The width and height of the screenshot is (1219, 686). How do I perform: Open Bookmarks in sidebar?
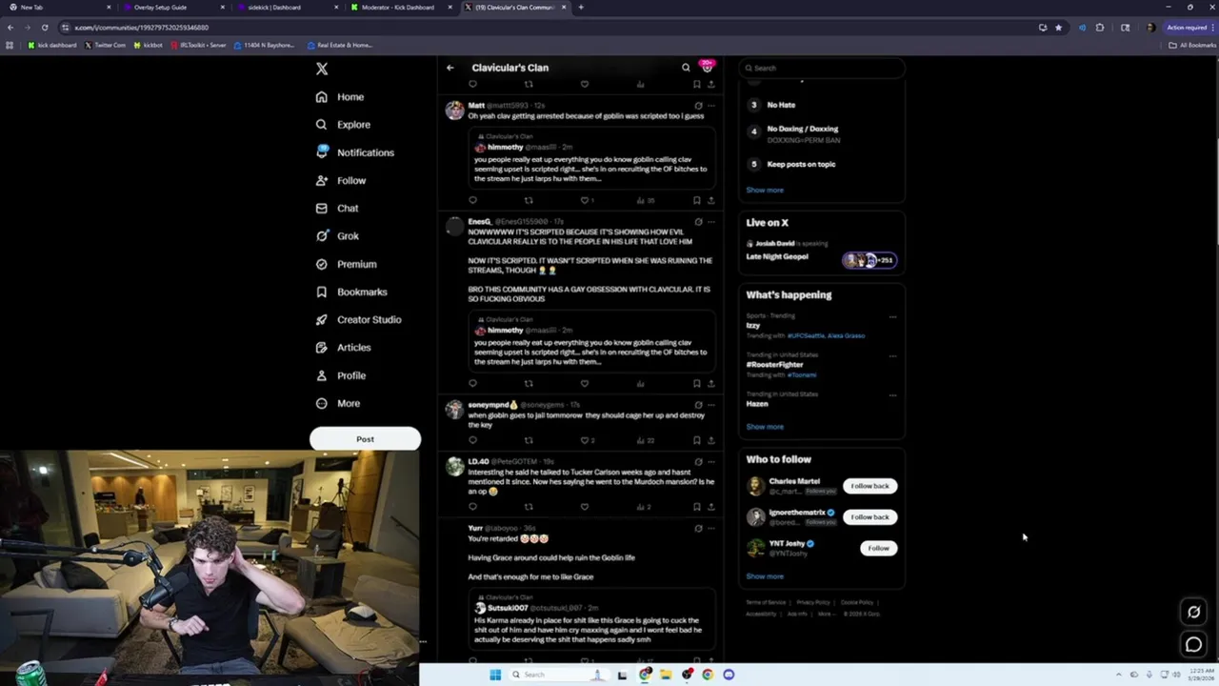tap(350, 292)
